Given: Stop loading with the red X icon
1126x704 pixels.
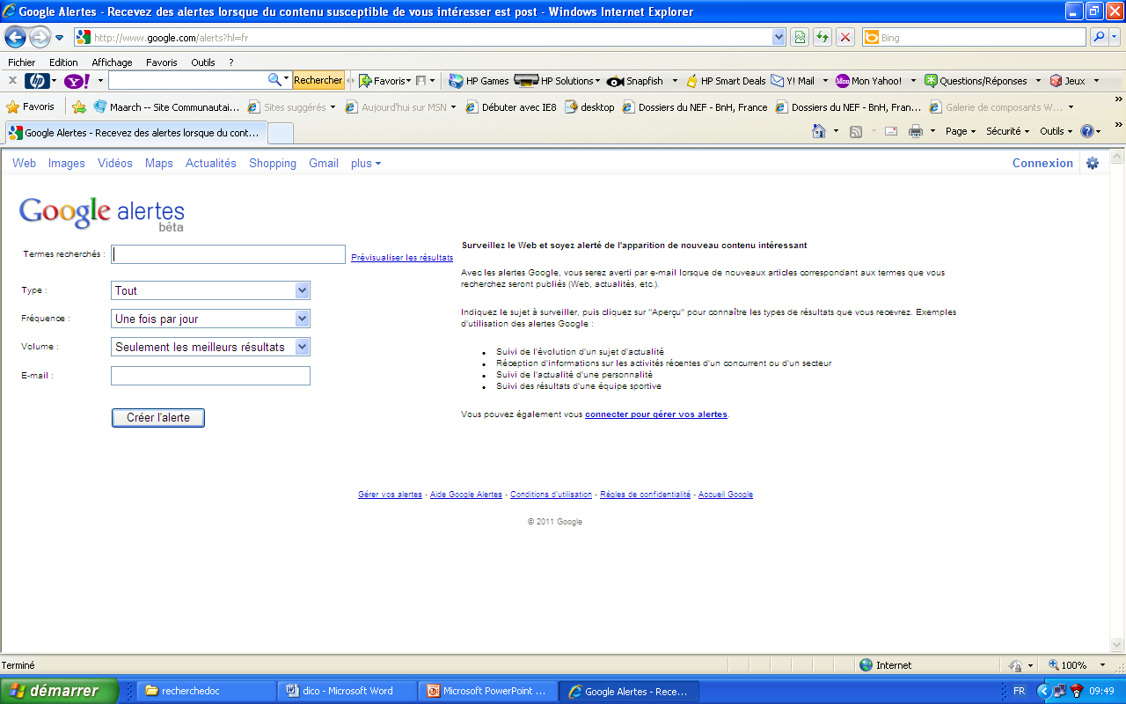Looking at the screenshot, I should (845, 37).
